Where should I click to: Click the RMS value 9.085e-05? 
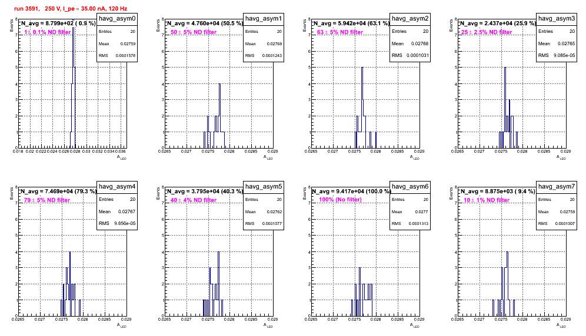pos(564,55)
